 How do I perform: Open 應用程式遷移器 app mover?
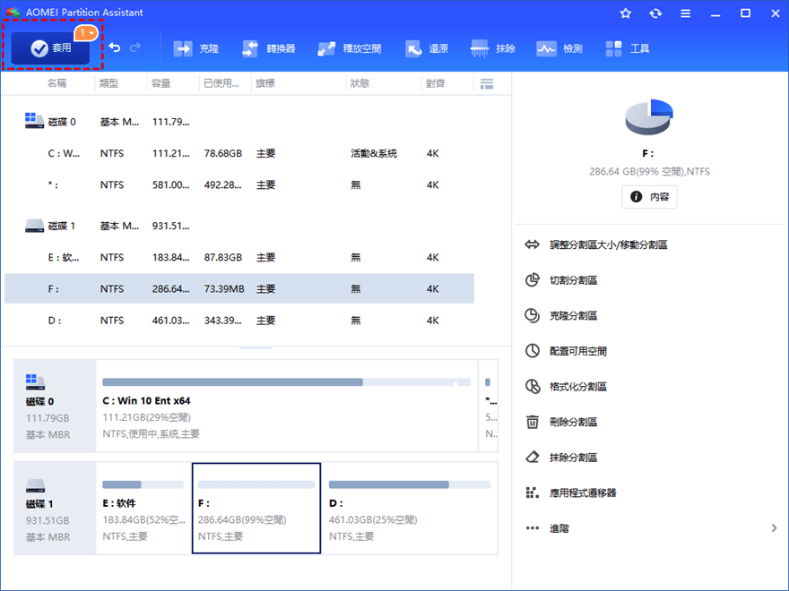pyautogui.click(x=570, y=492)
